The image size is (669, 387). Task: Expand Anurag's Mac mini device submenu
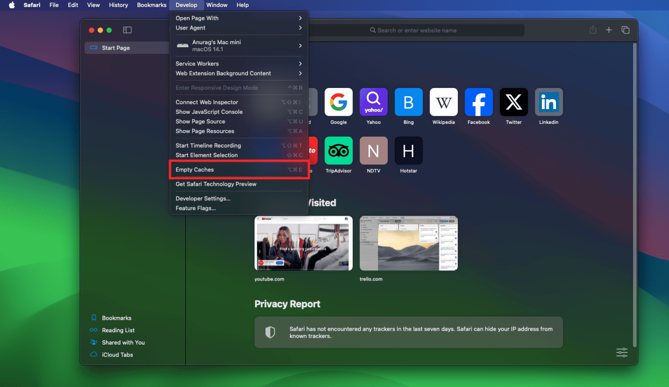click(239, 46)
